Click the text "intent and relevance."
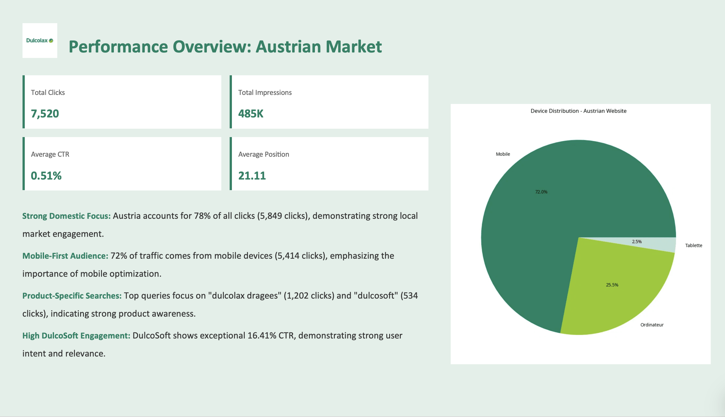The height and width of the screenshot is (417, 725). coord(64,354)
